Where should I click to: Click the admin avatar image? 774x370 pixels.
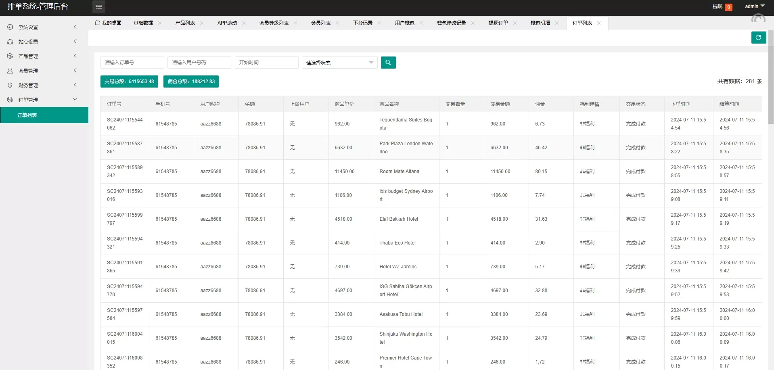tap(758, 19)
